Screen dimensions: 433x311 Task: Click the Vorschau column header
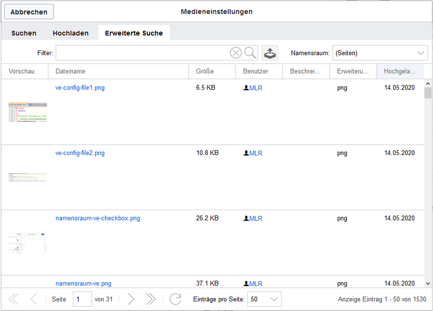pyautogui.click(x=25, y=72)
